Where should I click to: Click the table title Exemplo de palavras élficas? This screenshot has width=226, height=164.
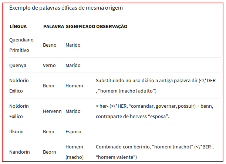[x=66, y=8]
